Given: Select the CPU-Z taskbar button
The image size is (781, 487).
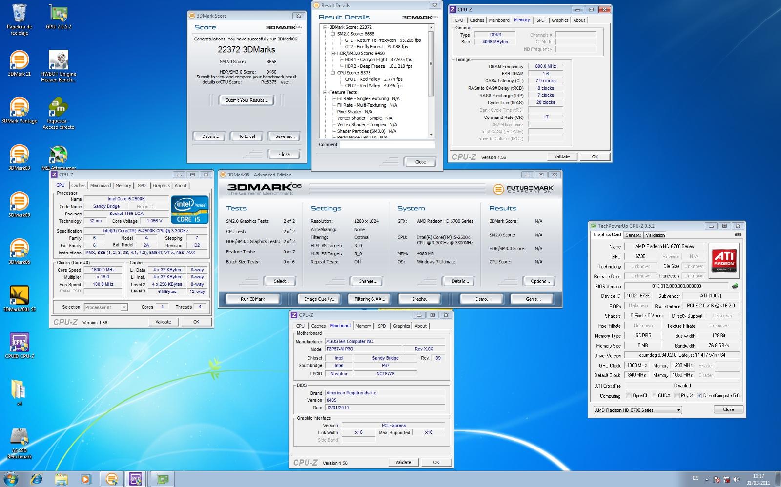Looking at the screenshot, I should [136, 479].
